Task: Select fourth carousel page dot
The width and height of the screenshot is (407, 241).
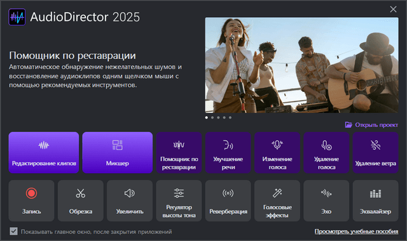Action: (x=224, y=117)
